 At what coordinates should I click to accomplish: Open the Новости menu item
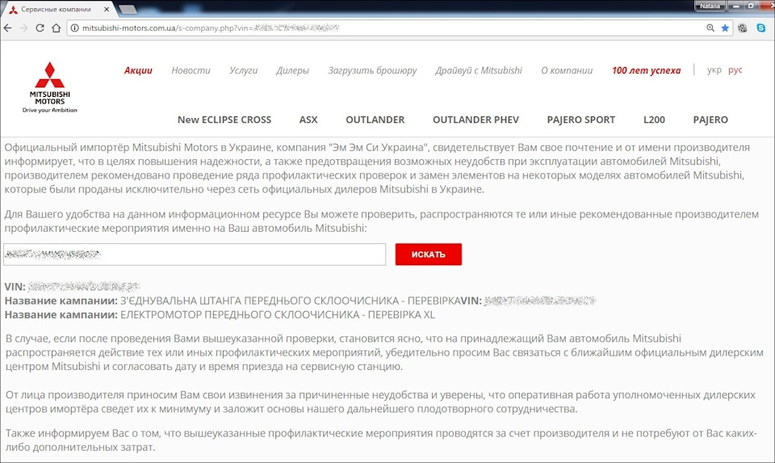coord(191,70)
